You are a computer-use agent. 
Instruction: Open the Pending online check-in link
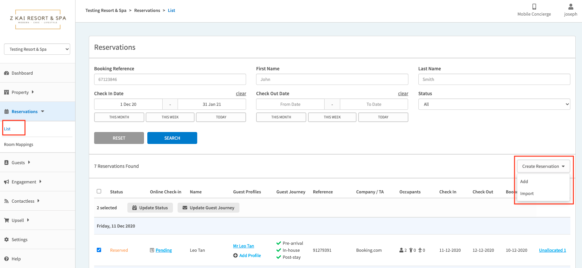click(x=164, y=250)
